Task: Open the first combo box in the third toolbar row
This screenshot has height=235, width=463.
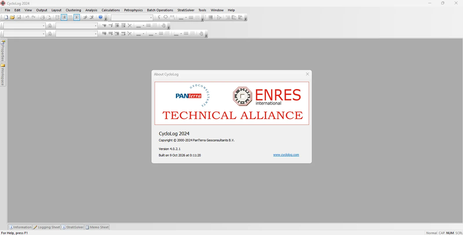Action: tap(24, 34)
